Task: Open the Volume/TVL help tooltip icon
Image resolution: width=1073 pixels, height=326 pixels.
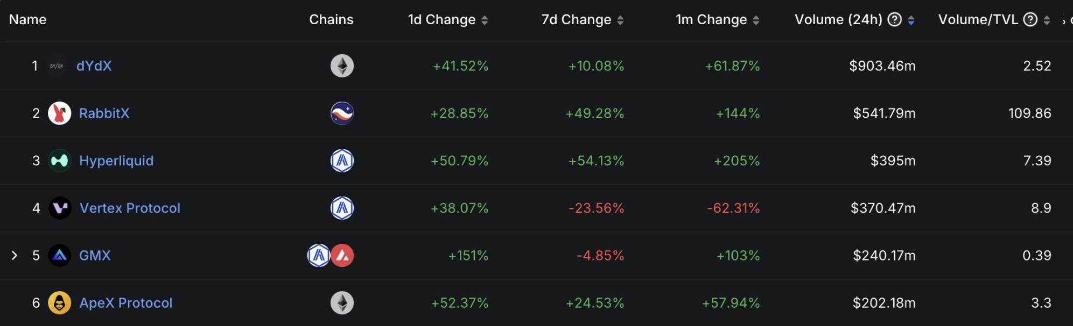Action: pyautogui.click(x=1030, y=20)
